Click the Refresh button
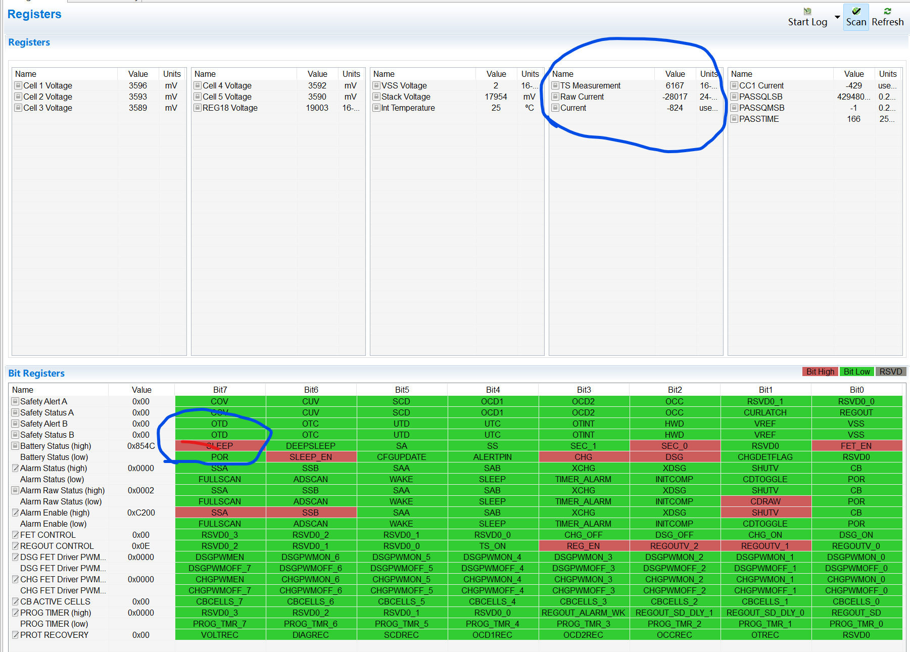The image size is (910, 652). pos(887,17)
